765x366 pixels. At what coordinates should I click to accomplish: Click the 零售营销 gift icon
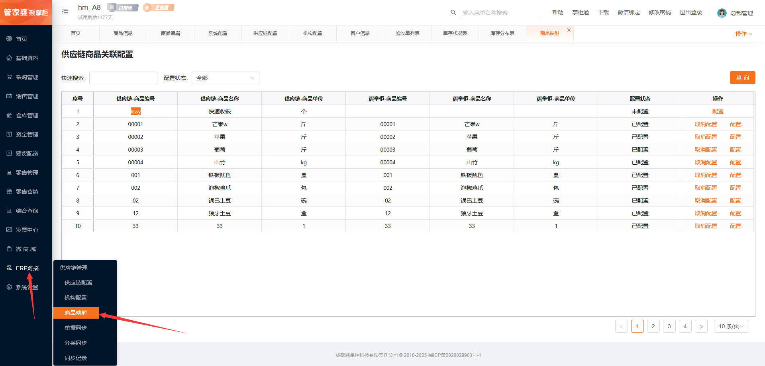click(9, 191)
